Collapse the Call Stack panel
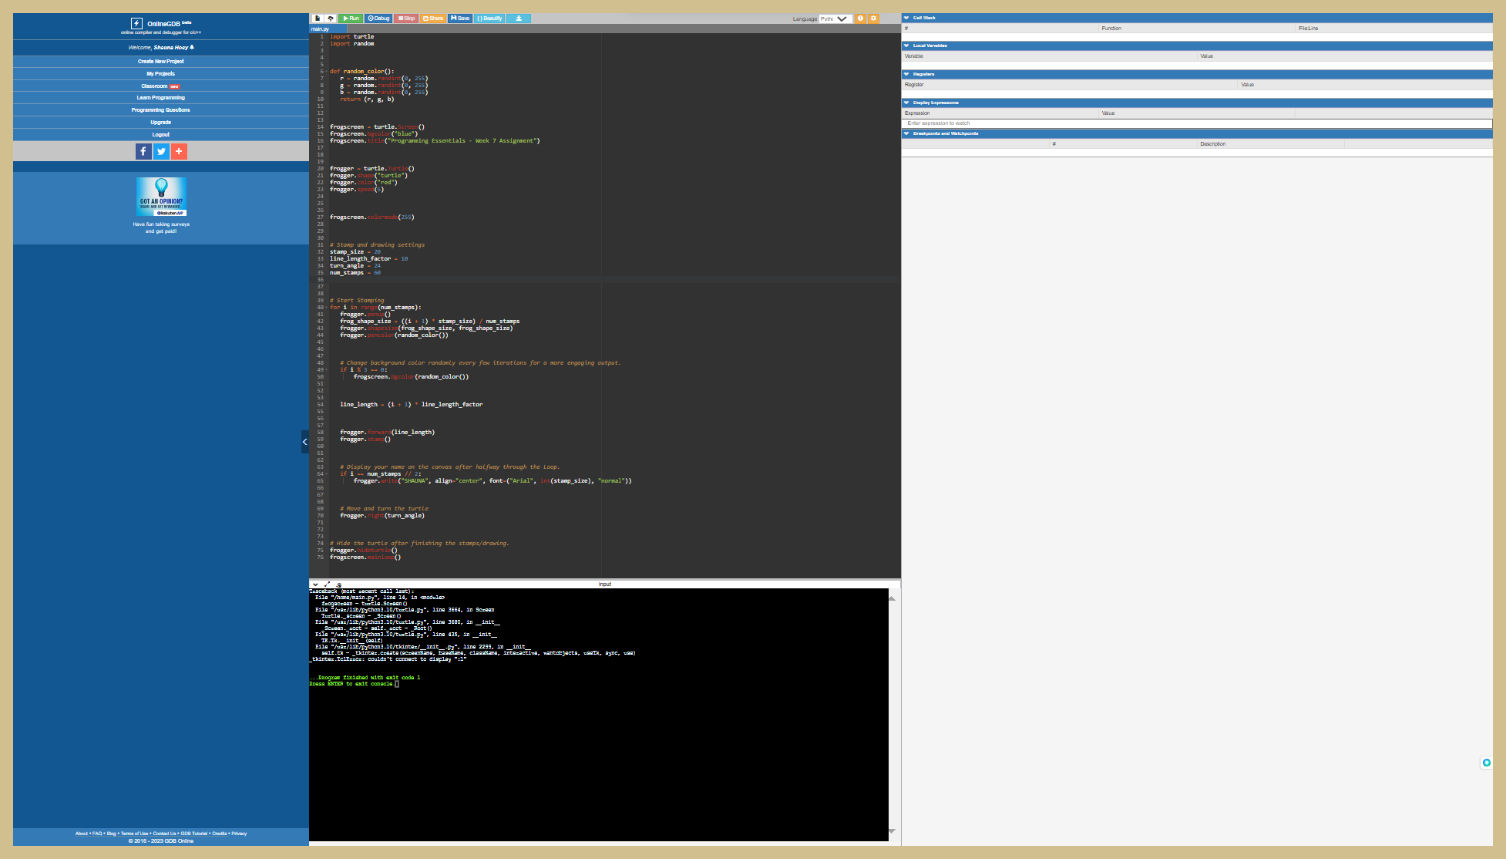Image resolution: width=1506 pixels, height=859 pixels. pos(906,17)
